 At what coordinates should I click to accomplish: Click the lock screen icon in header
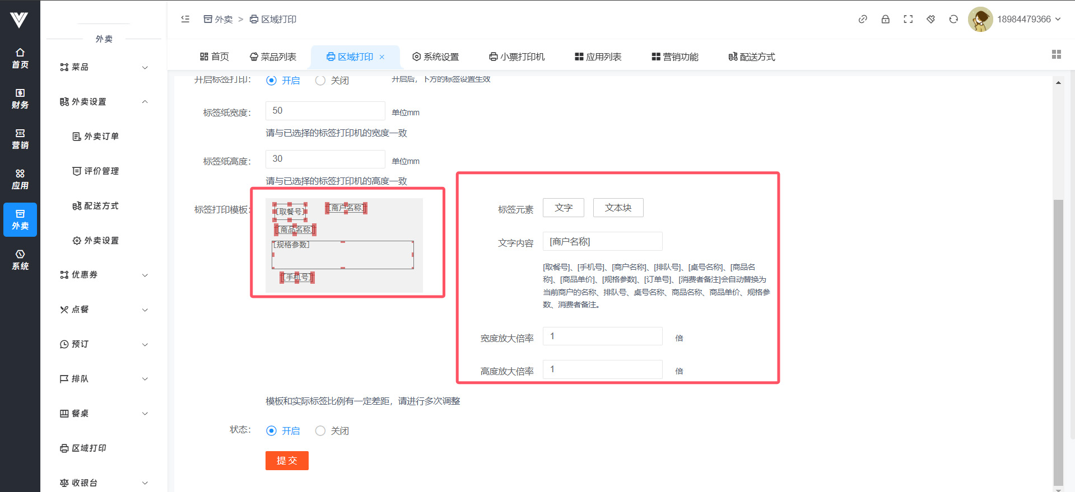tap(885, 19)
